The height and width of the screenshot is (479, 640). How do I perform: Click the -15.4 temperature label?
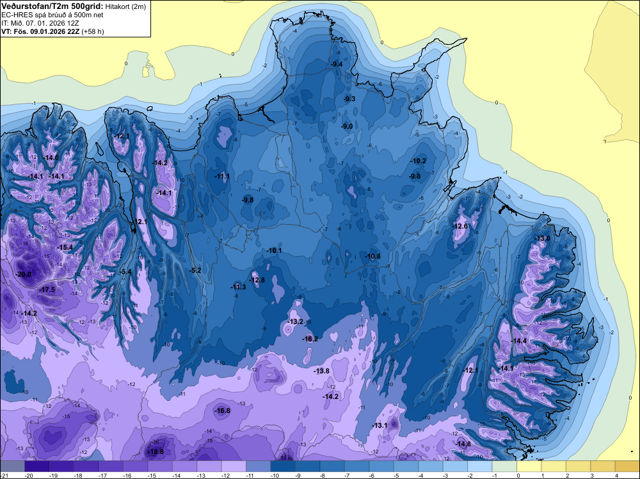coord(65,247)
